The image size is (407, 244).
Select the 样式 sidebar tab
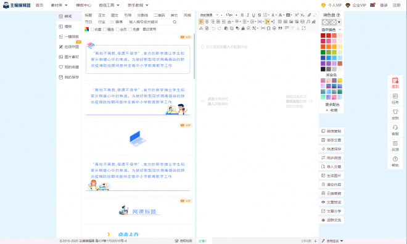(x=69, y=17)
